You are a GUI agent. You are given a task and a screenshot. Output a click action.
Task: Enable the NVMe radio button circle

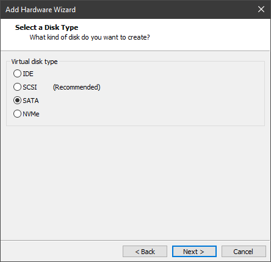pyautogui.click(x=17, y=114)
